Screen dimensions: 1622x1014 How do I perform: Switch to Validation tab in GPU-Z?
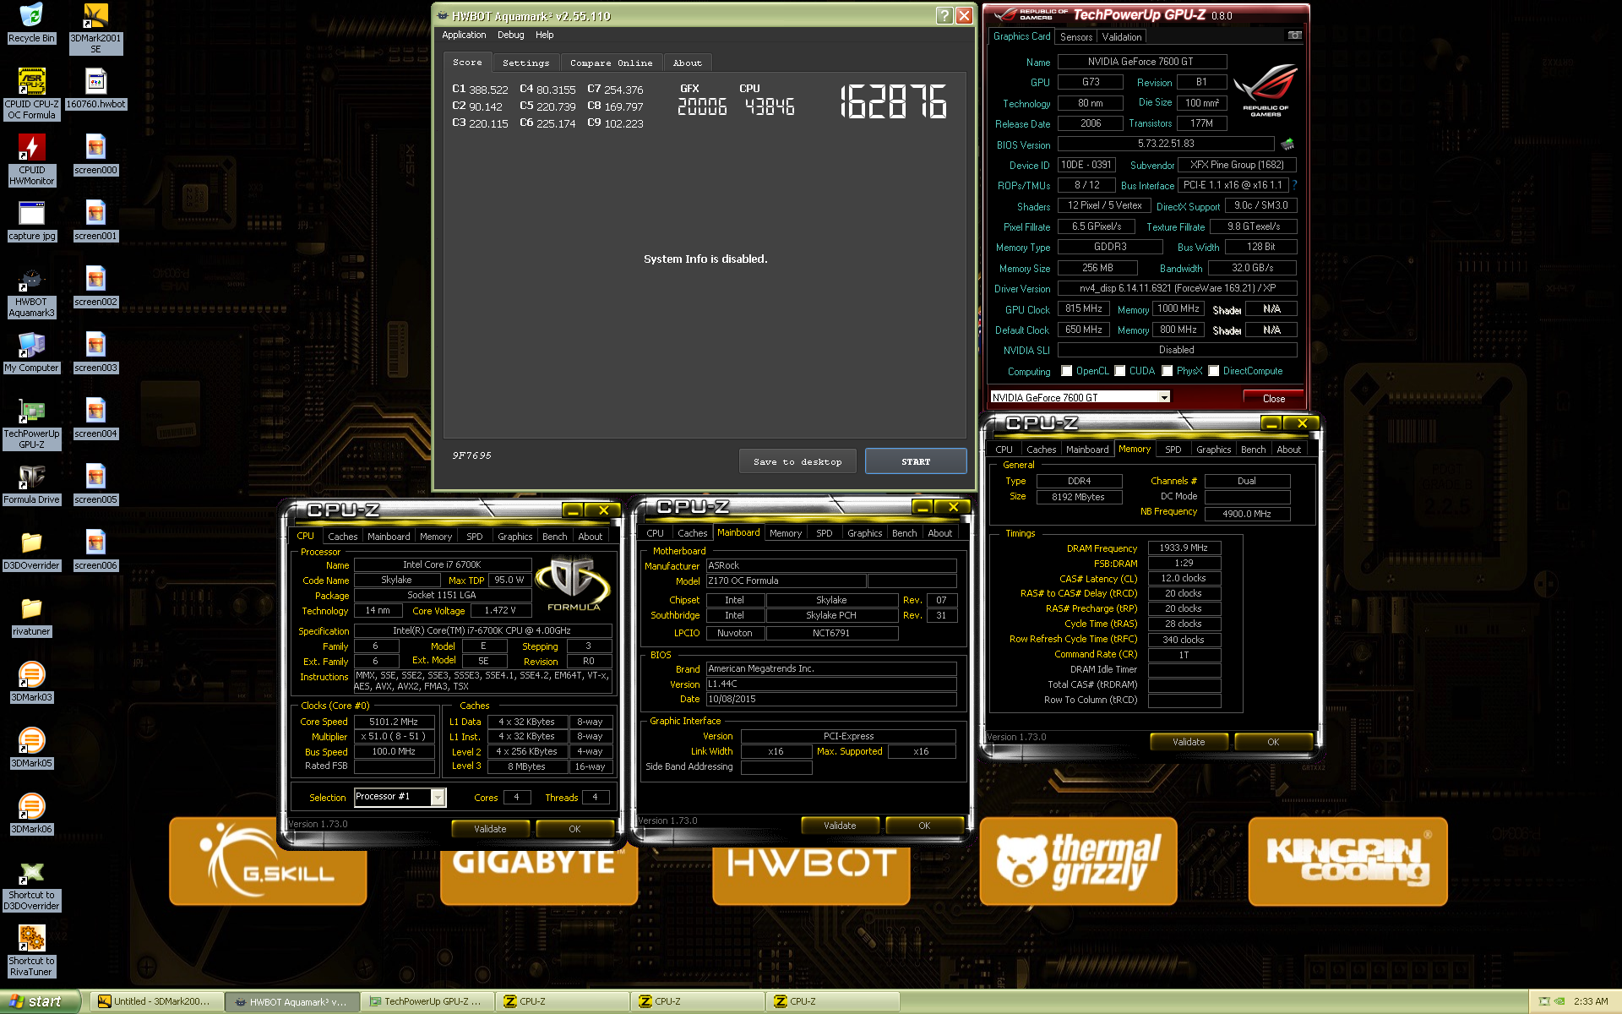tap(1122, 37)
